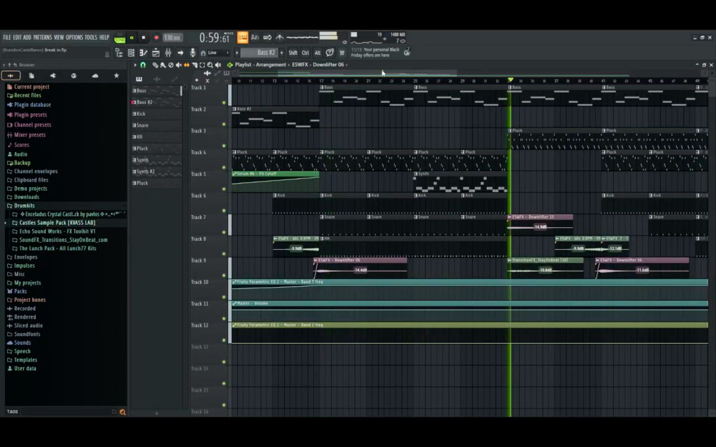Select the Mute tool in playlist toolbar
The width and height of the screenshot is (716, 447).
[179, 65]
